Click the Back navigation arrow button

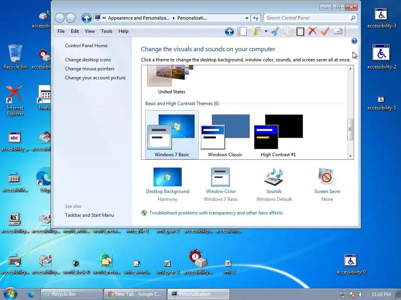click(60, 18)
